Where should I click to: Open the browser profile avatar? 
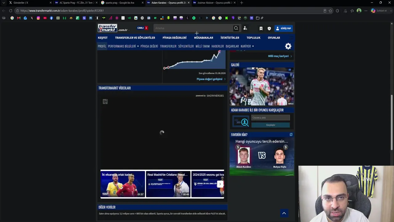[x=359, y=11]
